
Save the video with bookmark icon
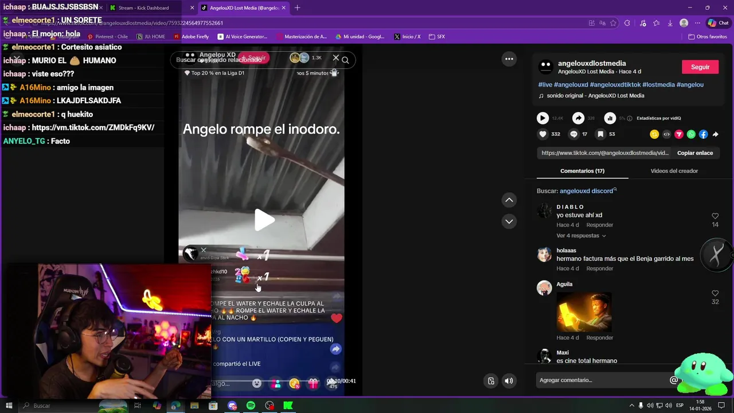[x=600, y=134]
